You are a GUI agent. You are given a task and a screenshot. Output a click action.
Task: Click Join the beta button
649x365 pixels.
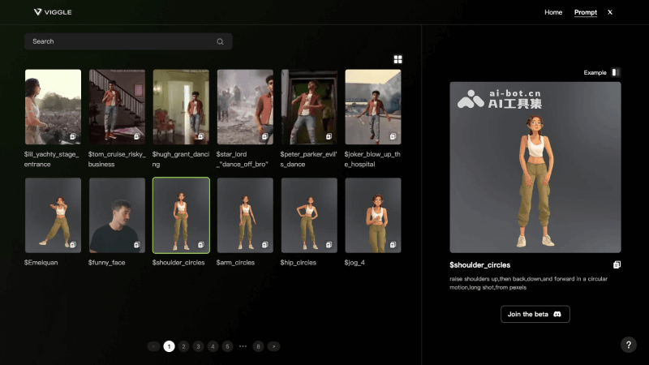[x=535, y=314]
